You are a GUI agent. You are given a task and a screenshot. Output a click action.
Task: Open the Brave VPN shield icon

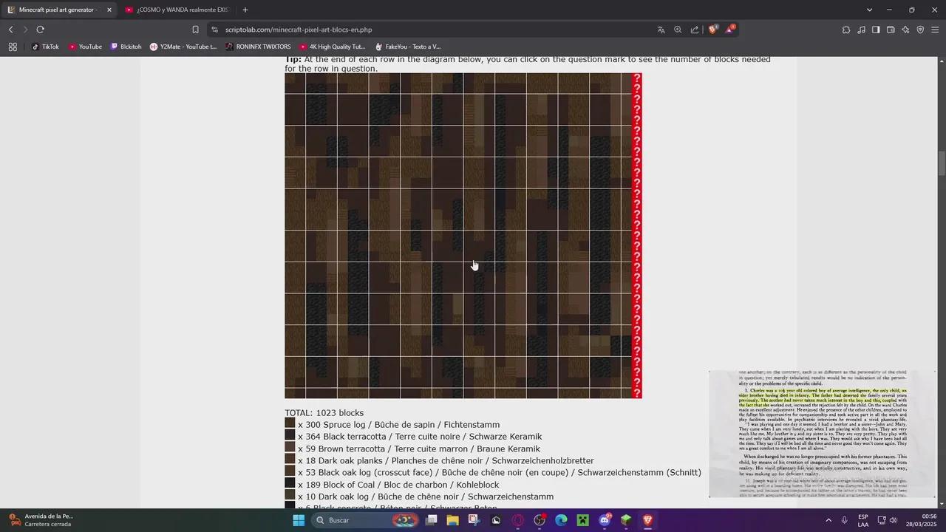click(920, 30)
